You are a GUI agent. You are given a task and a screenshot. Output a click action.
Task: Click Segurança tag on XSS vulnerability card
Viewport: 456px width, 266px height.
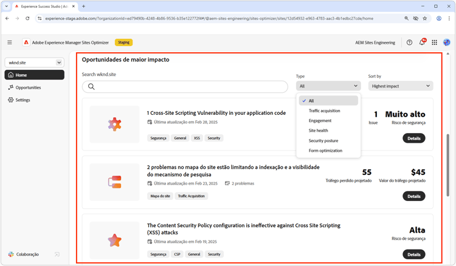[158, 138]
